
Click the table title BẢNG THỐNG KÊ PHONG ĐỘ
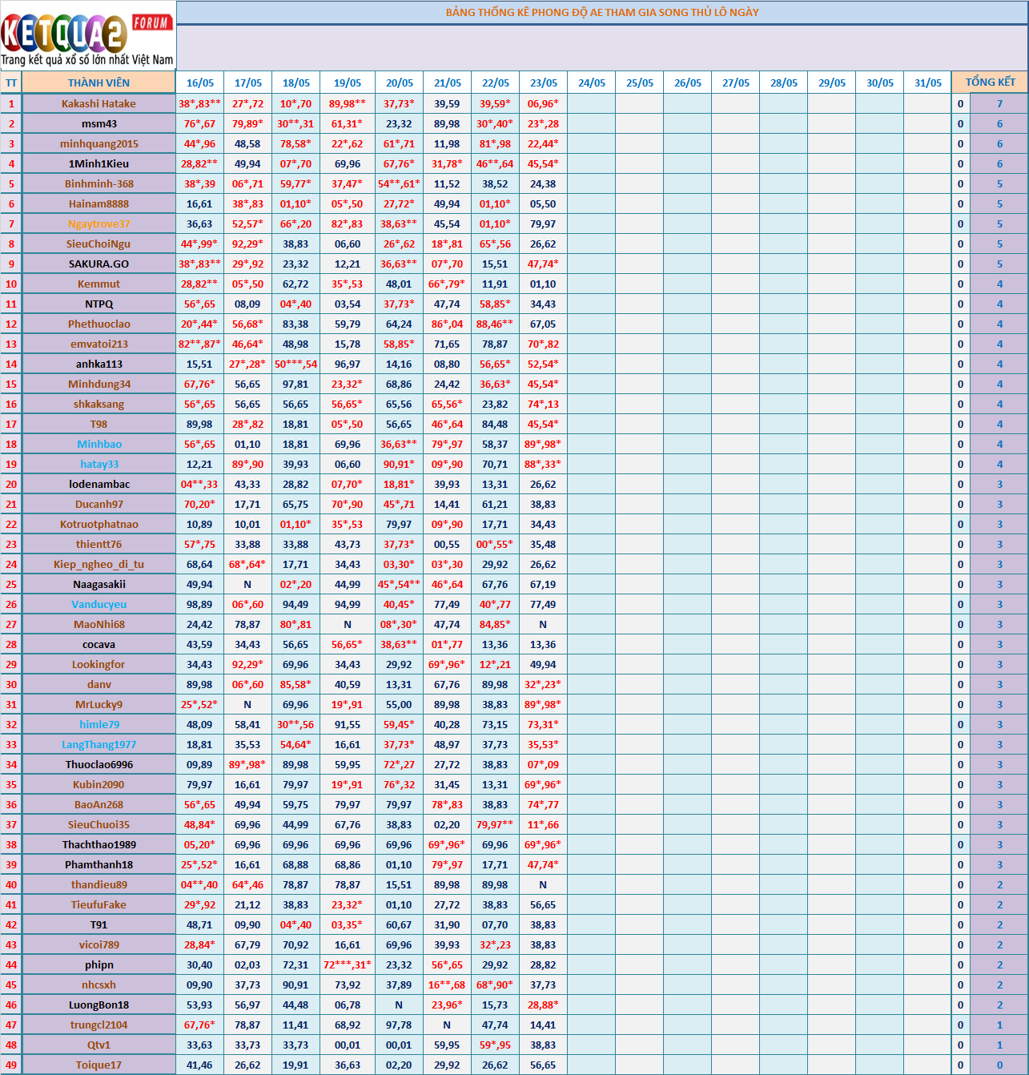pos(601,12)
